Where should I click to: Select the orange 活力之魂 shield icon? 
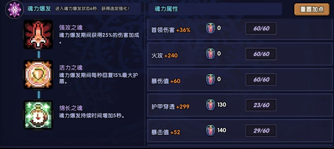[38, 74]
